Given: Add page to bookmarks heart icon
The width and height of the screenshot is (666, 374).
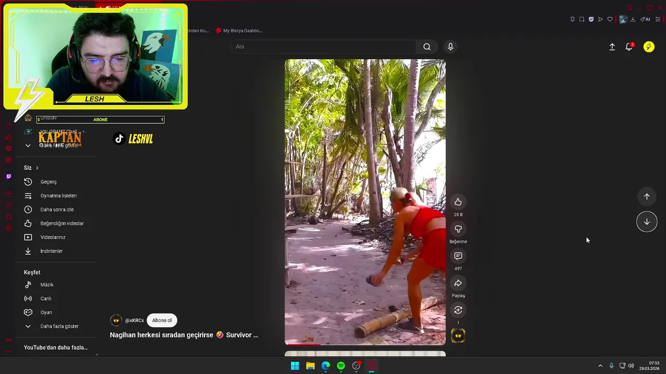Looking at the screenshot, I should point(610,19).
